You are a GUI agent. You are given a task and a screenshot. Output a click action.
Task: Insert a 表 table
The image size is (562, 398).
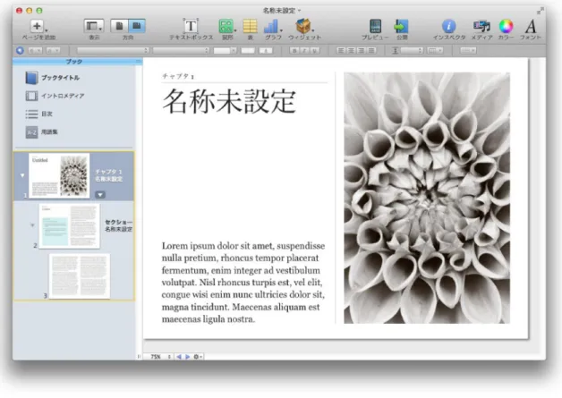coord(250,26)
